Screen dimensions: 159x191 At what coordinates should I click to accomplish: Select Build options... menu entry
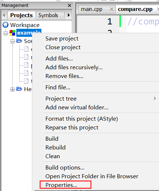click(65, 168)
